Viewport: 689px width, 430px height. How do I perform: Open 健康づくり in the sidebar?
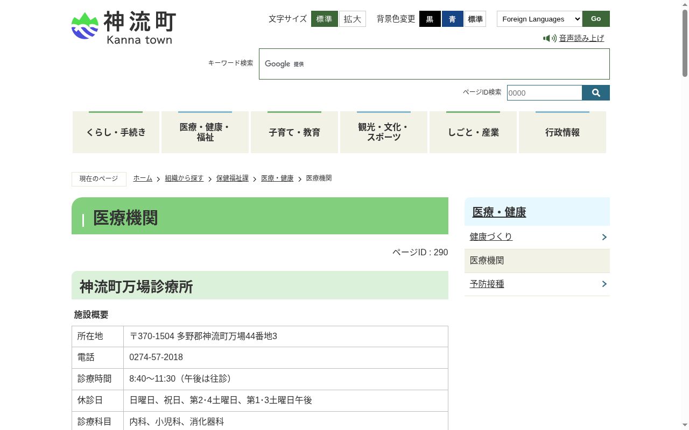coord(491,236)
